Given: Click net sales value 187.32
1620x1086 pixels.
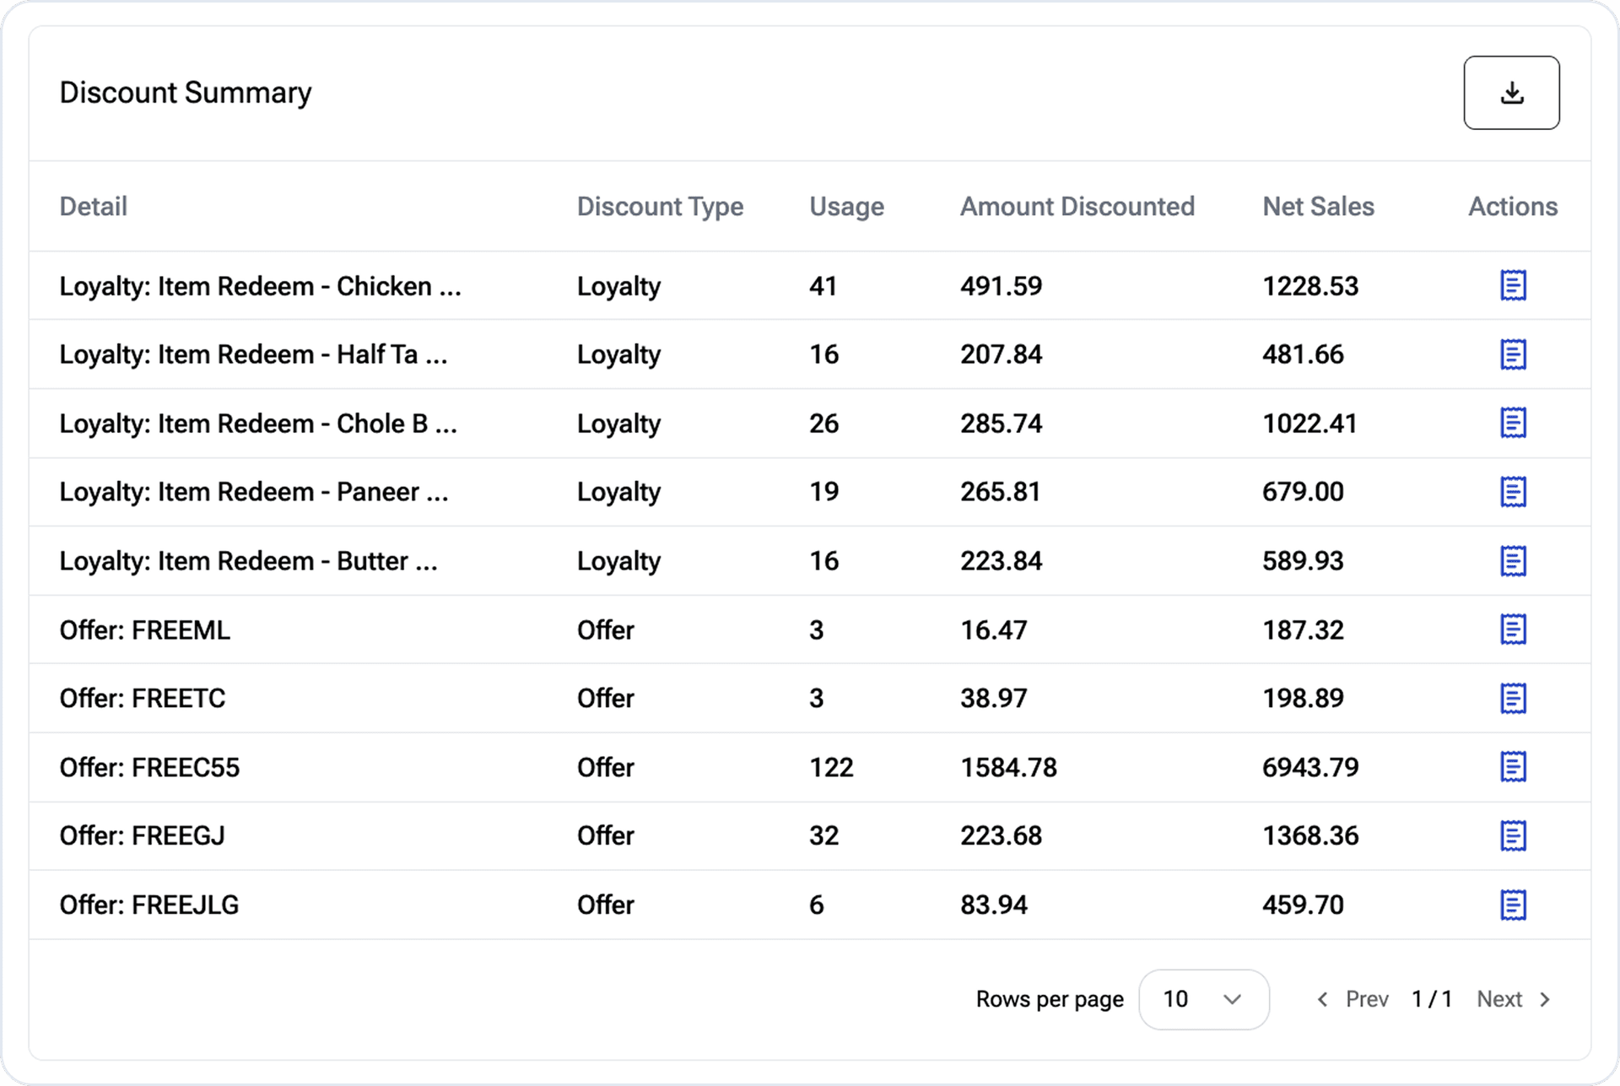Looking at the screenshot, I should [x=1303, y=630].
